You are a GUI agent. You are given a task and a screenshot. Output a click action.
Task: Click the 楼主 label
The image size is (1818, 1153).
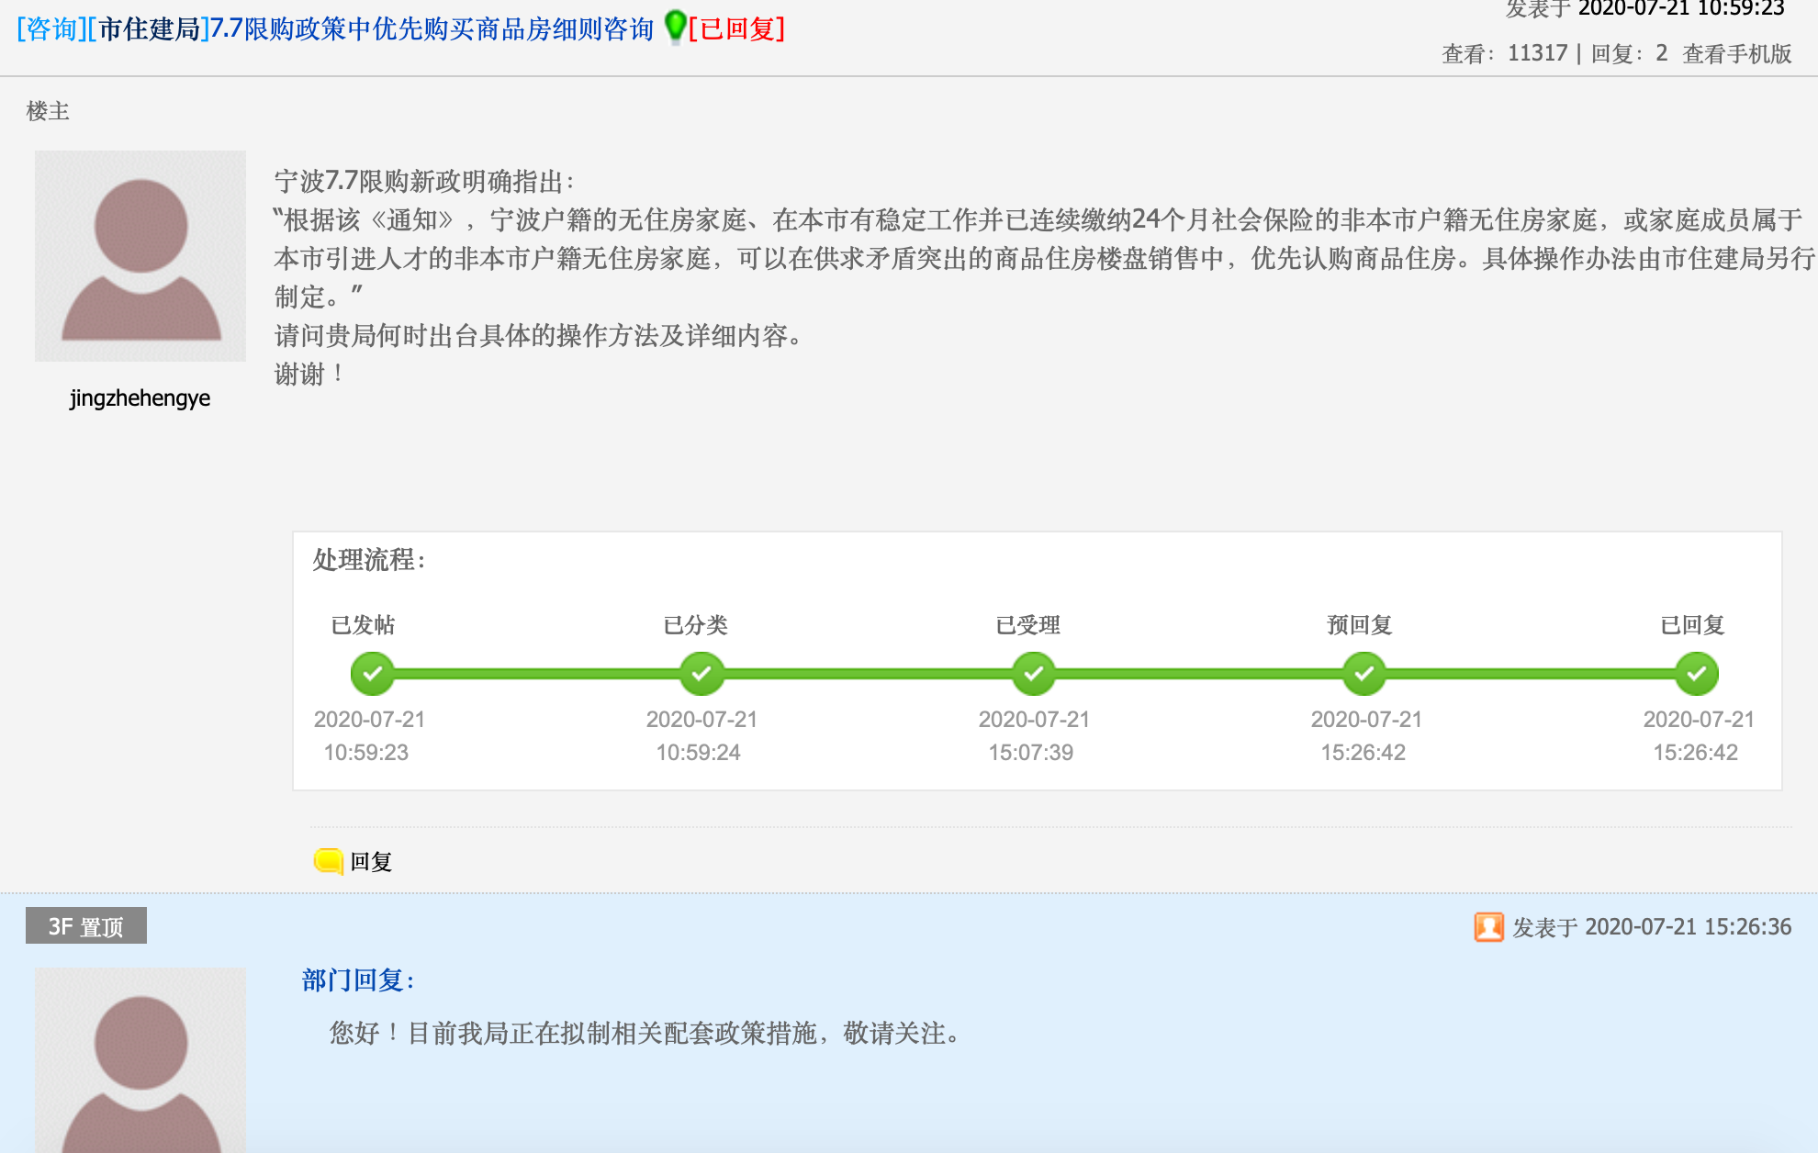tap(48, 111)
